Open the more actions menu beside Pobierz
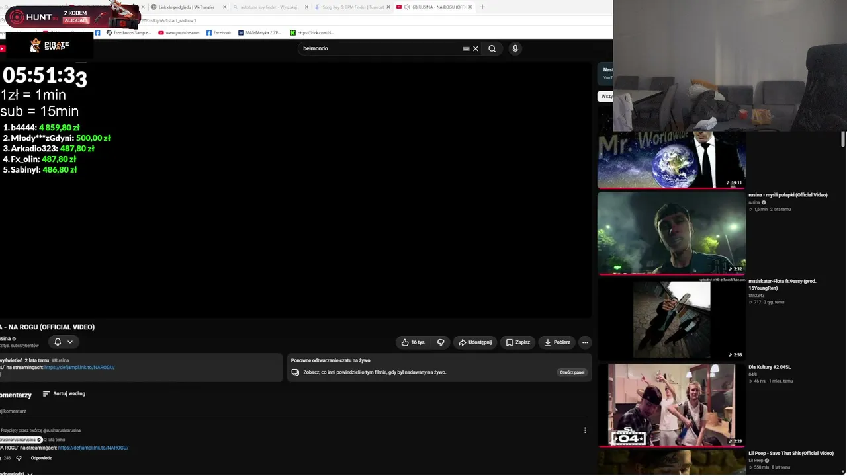 585,342
